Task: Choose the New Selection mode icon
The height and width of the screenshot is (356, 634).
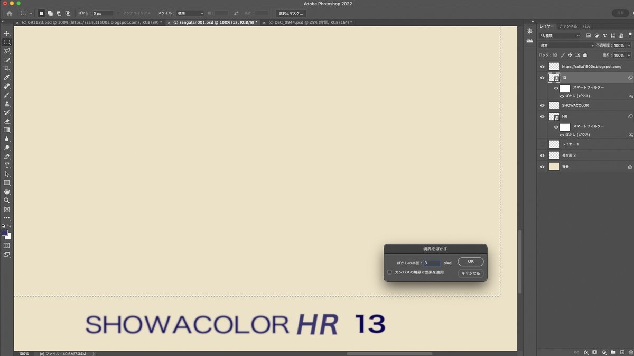Action: (42, 13)
